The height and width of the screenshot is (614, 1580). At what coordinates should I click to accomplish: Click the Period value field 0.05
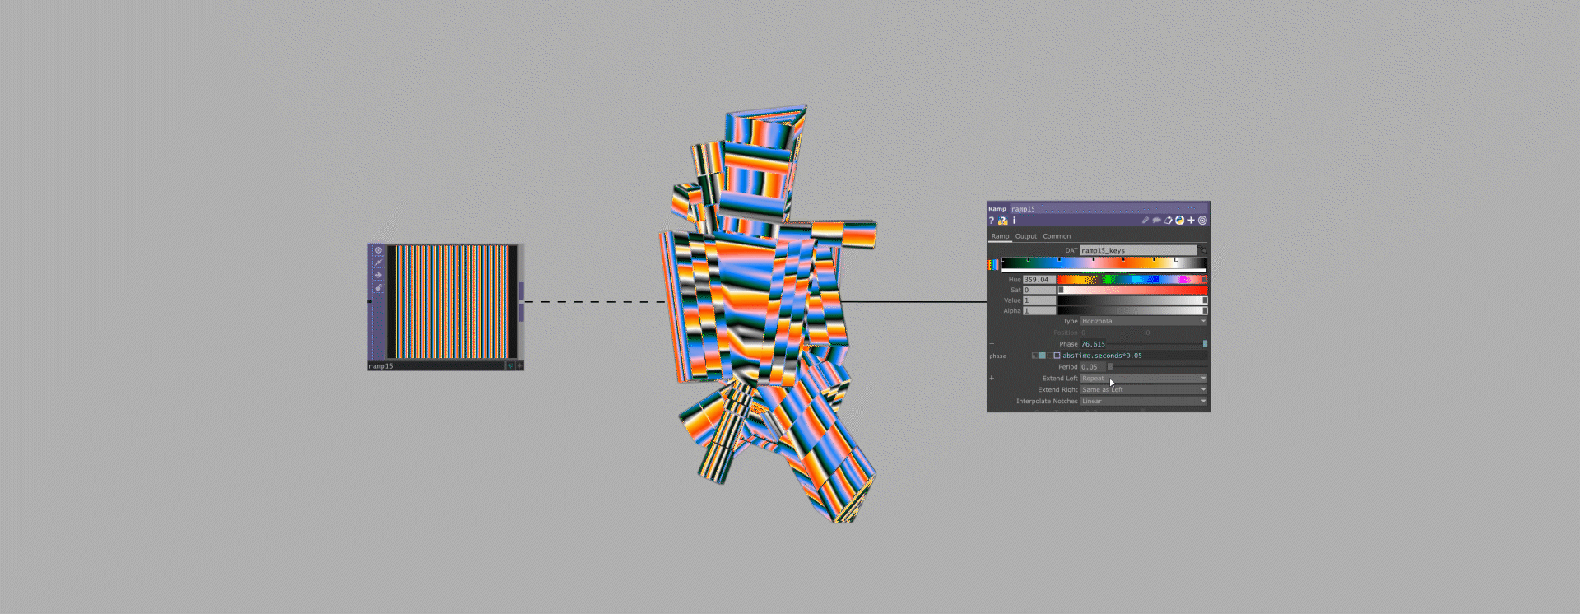click(1093, 367)
